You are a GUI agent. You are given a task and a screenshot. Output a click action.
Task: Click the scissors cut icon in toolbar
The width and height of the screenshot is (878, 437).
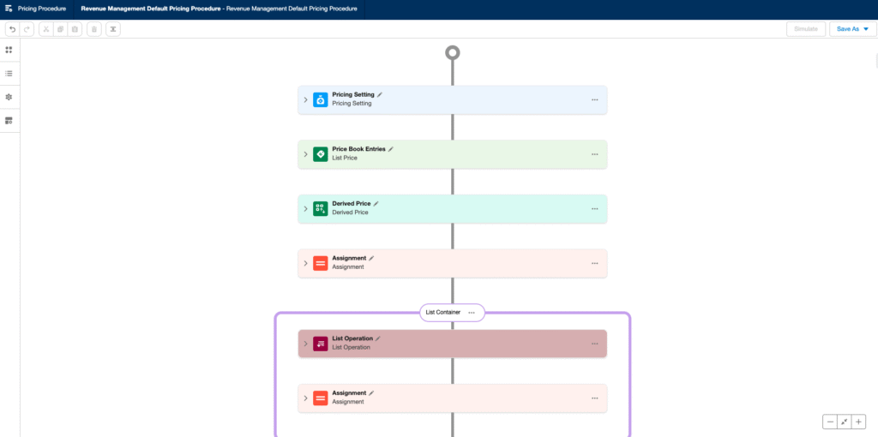click(46, 29)
